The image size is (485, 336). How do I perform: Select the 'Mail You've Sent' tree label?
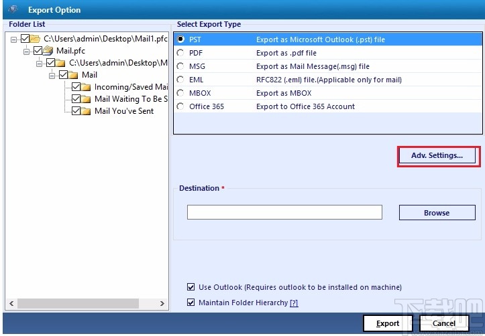pos(124,111)
